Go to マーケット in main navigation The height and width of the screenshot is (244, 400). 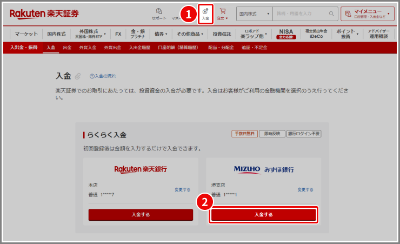26,34
